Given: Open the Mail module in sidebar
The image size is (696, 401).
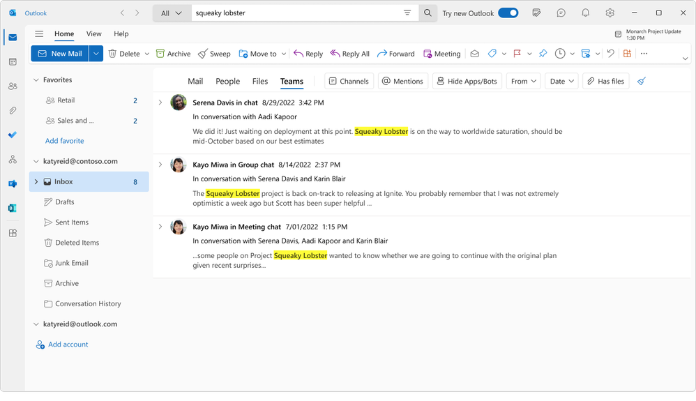Looking at the screenshot, I should 13,37.
